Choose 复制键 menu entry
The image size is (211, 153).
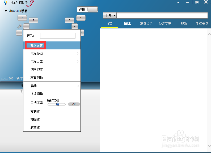pyautogui.click(x=52, y=111)
